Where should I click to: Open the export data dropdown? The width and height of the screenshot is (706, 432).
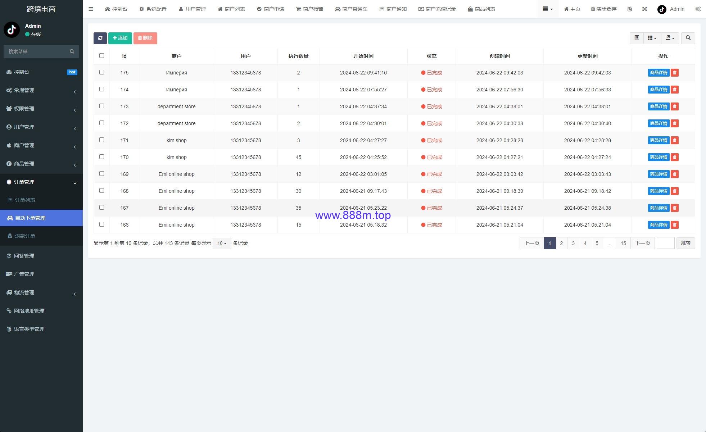670,38
